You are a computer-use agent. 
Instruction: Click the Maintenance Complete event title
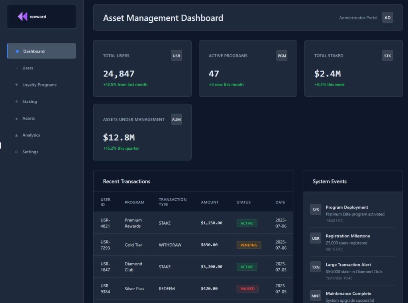tap(348, 293)
